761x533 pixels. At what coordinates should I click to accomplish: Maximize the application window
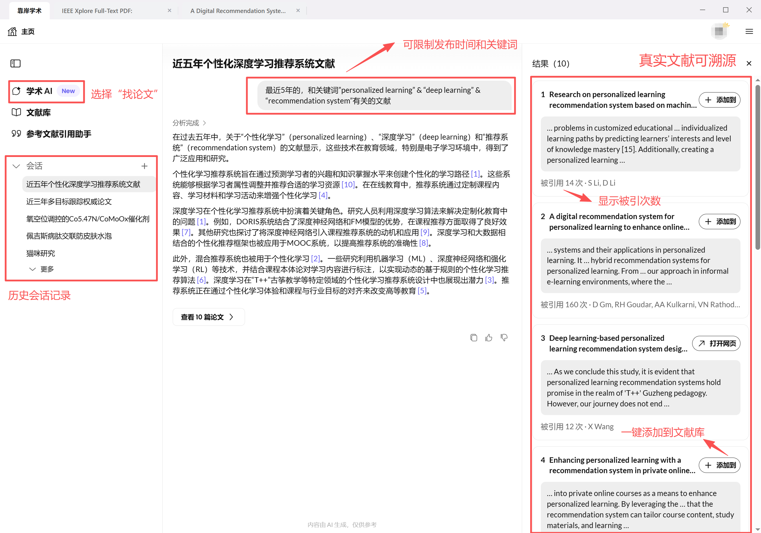coord(725,10)
